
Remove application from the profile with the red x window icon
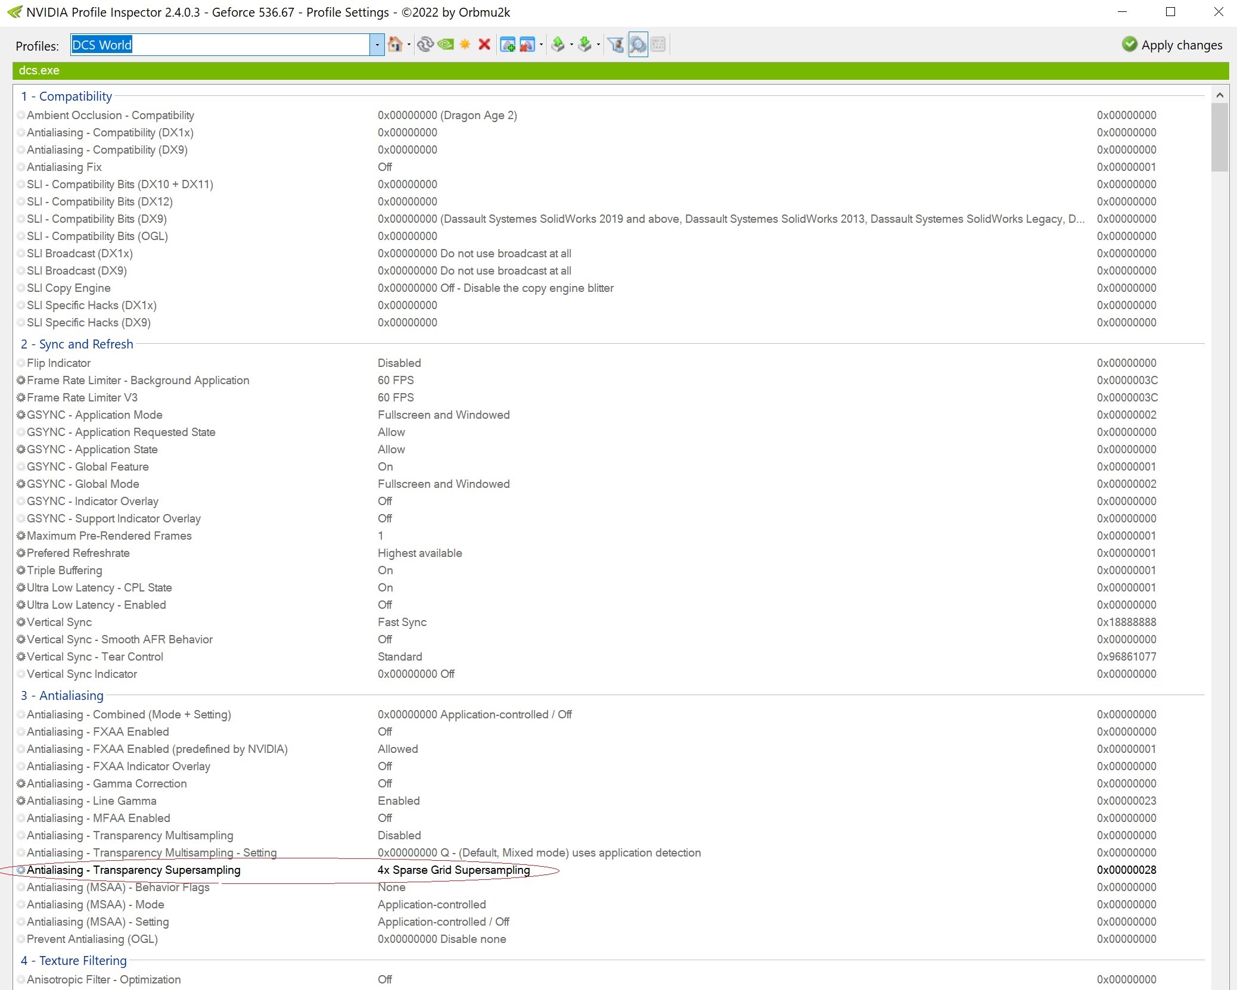point(527,45)
